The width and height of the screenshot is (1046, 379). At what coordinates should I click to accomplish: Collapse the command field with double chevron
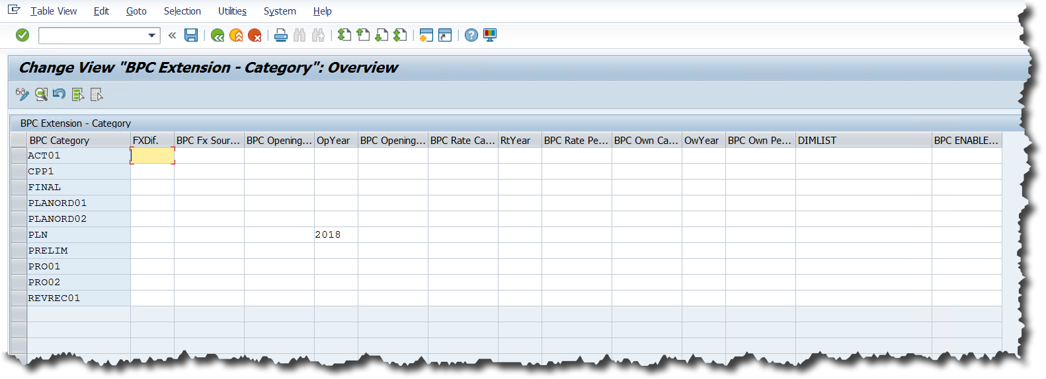tap(172, 35)
